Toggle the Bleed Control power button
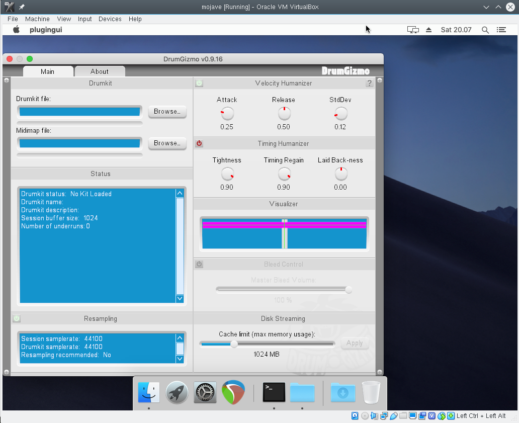 point(199,264)
